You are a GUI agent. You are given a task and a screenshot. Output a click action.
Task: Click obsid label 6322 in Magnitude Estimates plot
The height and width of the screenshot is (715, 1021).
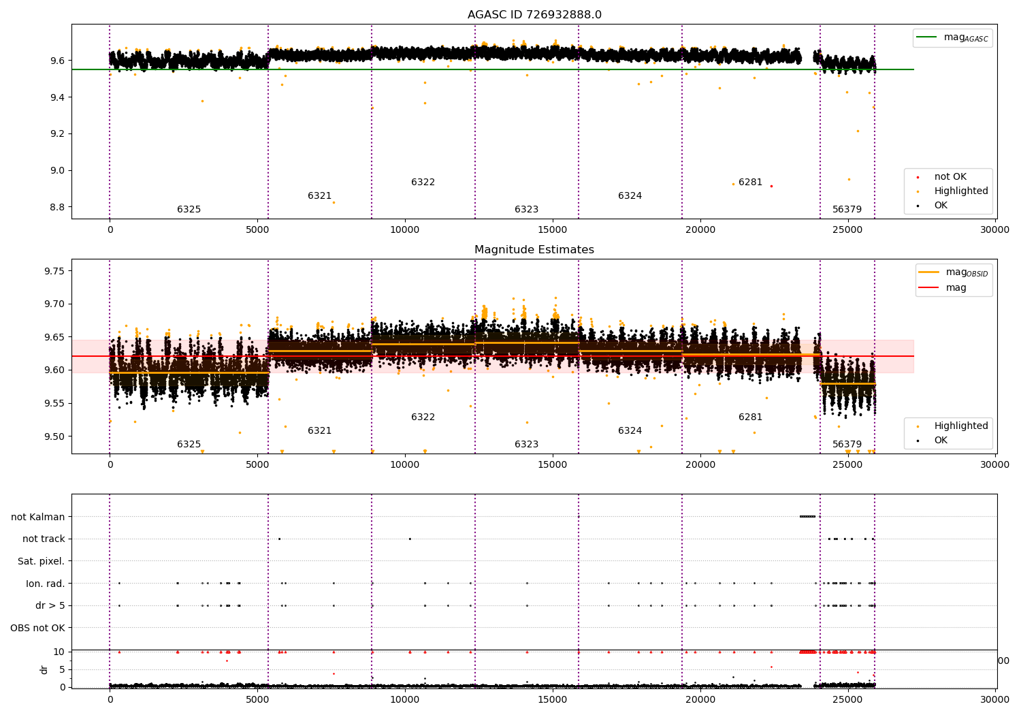pyautogui.click(x=423, y=417)
